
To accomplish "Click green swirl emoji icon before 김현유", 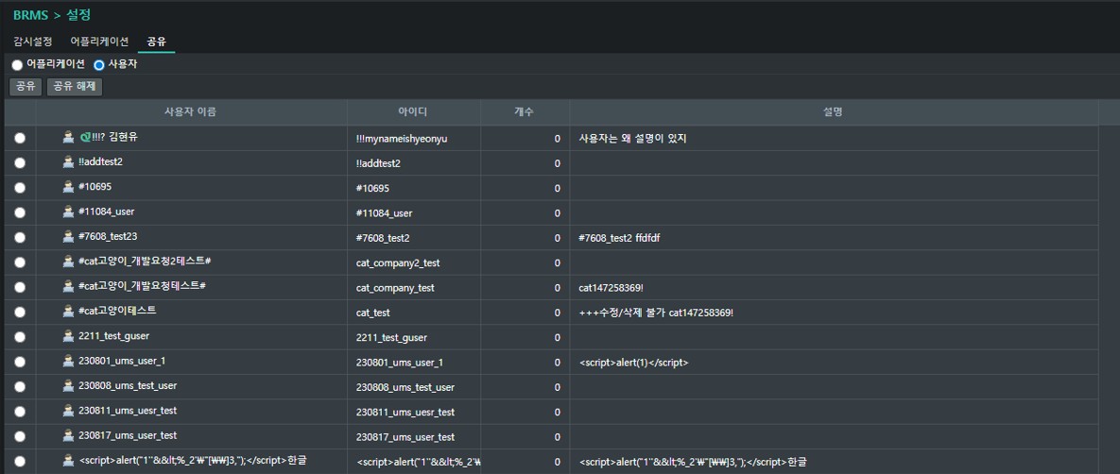I will point(85,137).
